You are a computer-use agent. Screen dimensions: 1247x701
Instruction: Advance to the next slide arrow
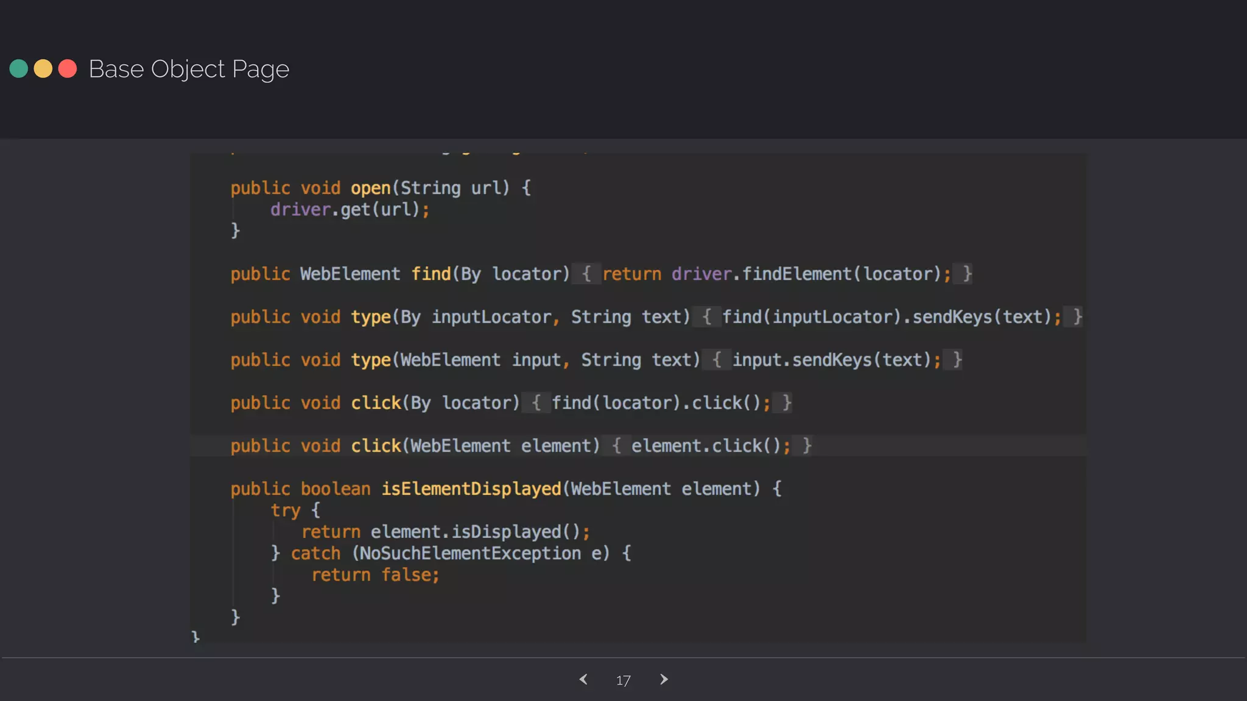[x=664, y=679]
